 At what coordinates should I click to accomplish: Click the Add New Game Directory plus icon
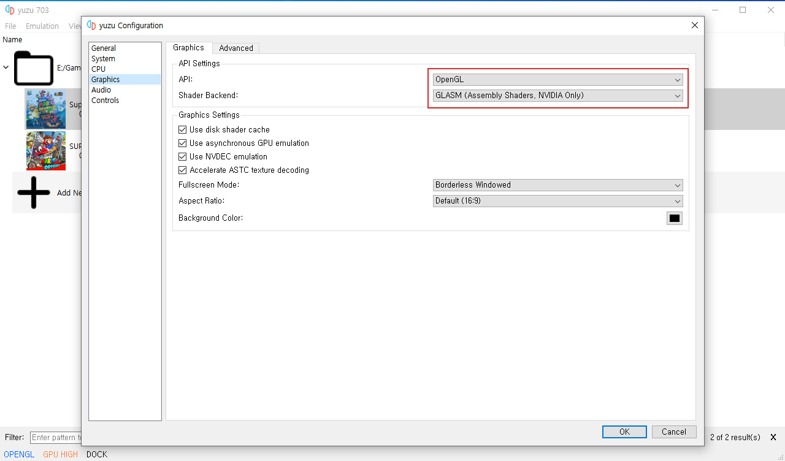point(34,192)
